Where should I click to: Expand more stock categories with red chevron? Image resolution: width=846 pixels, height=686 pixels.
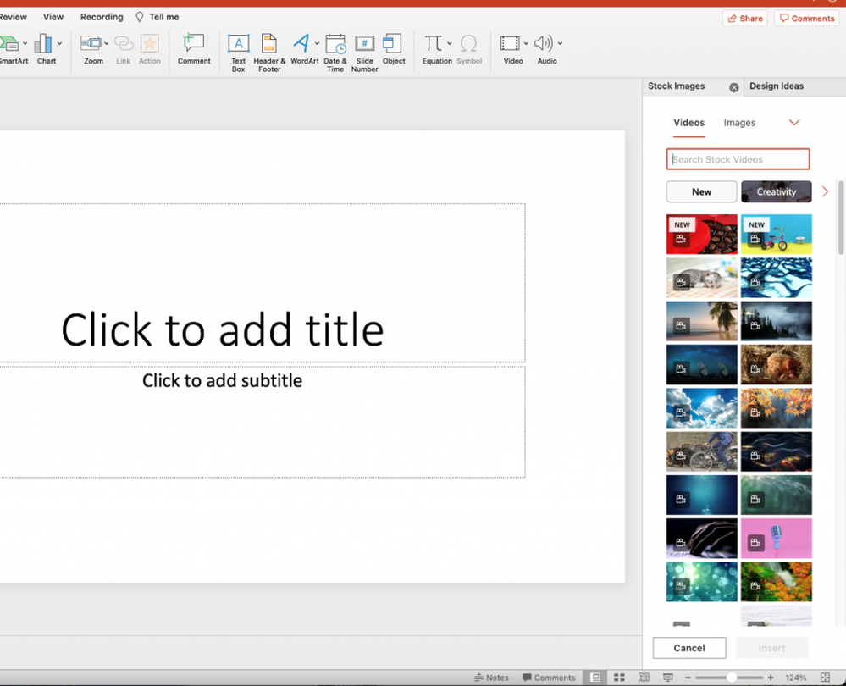pyautogui.click(x=825, y=192)
